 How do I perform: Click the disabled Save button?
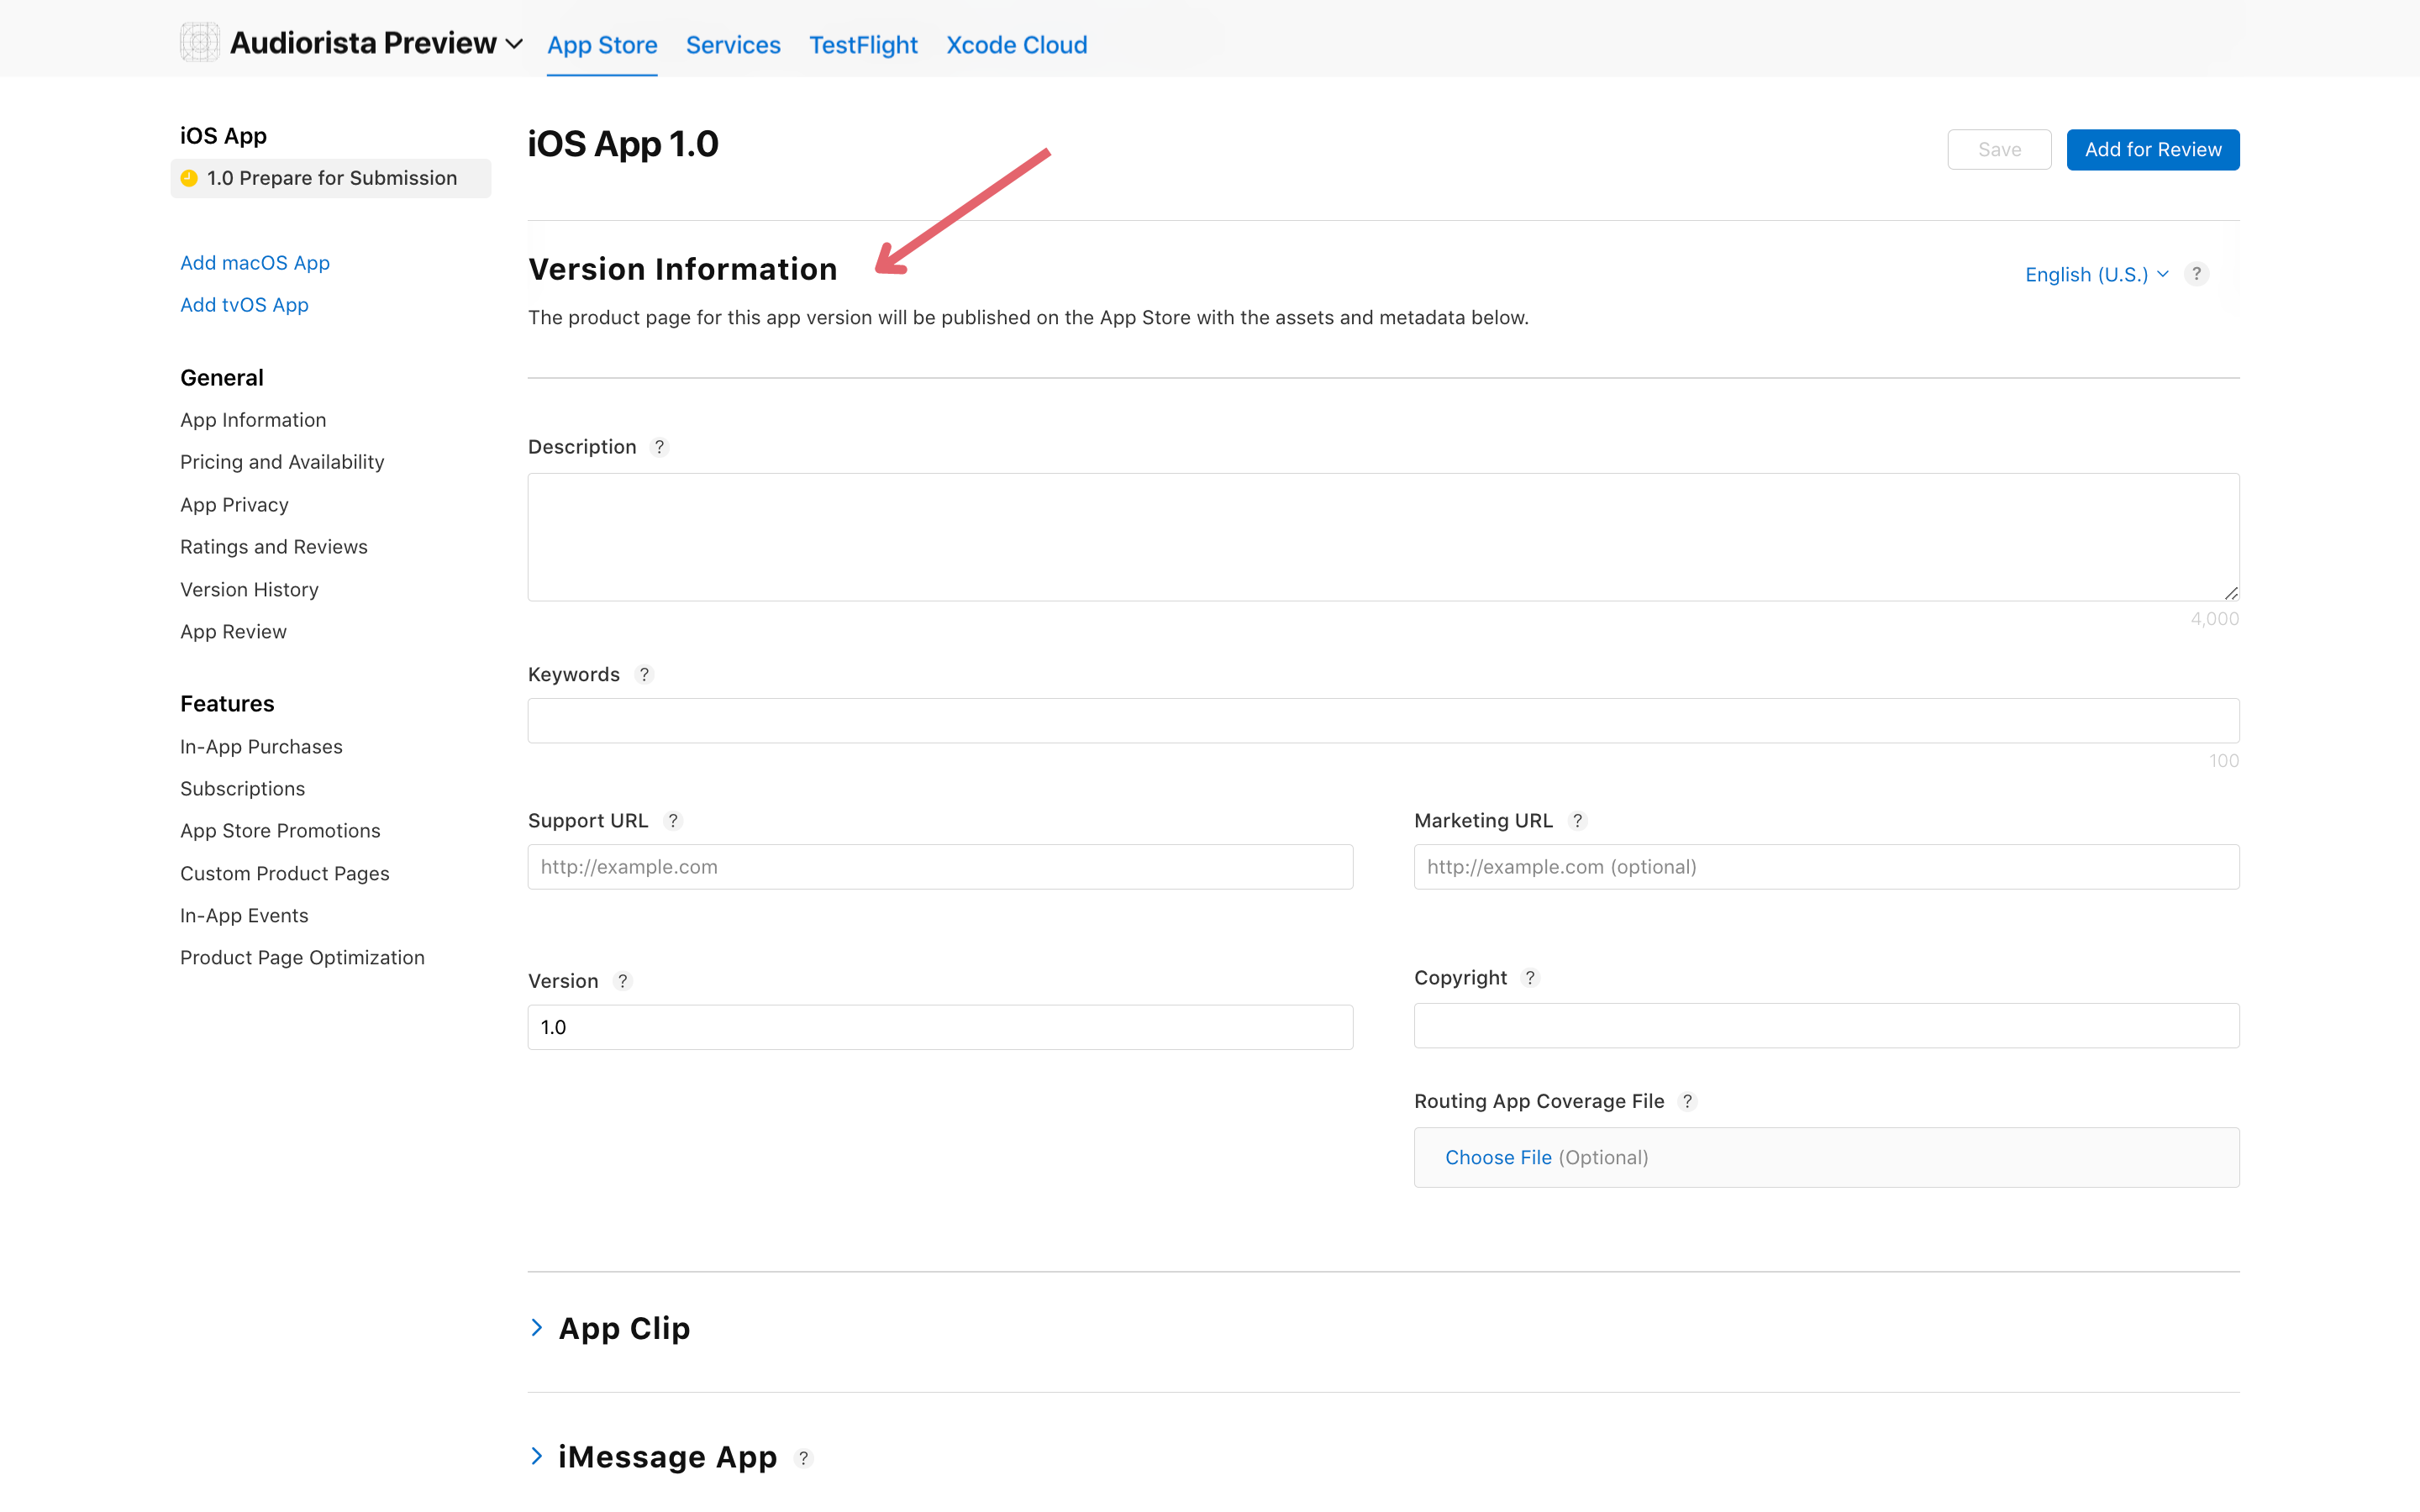1999,150
